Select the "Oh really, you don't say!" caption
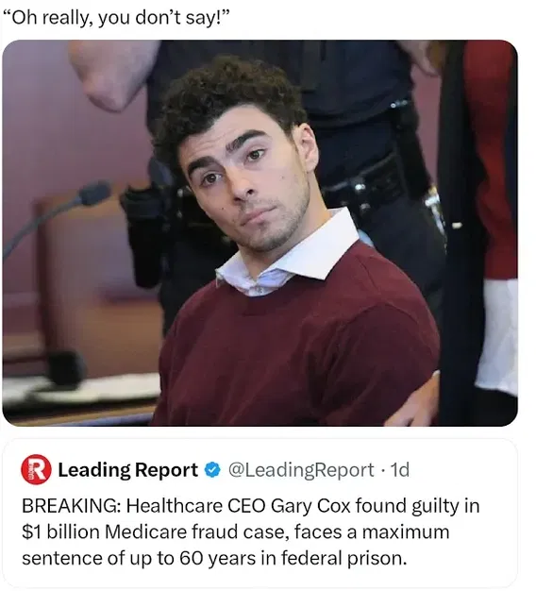 (117, 18)
